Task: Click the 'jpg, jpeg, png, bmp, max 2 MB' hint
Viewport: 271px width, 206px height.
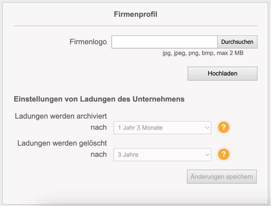Action: [203, 53]
